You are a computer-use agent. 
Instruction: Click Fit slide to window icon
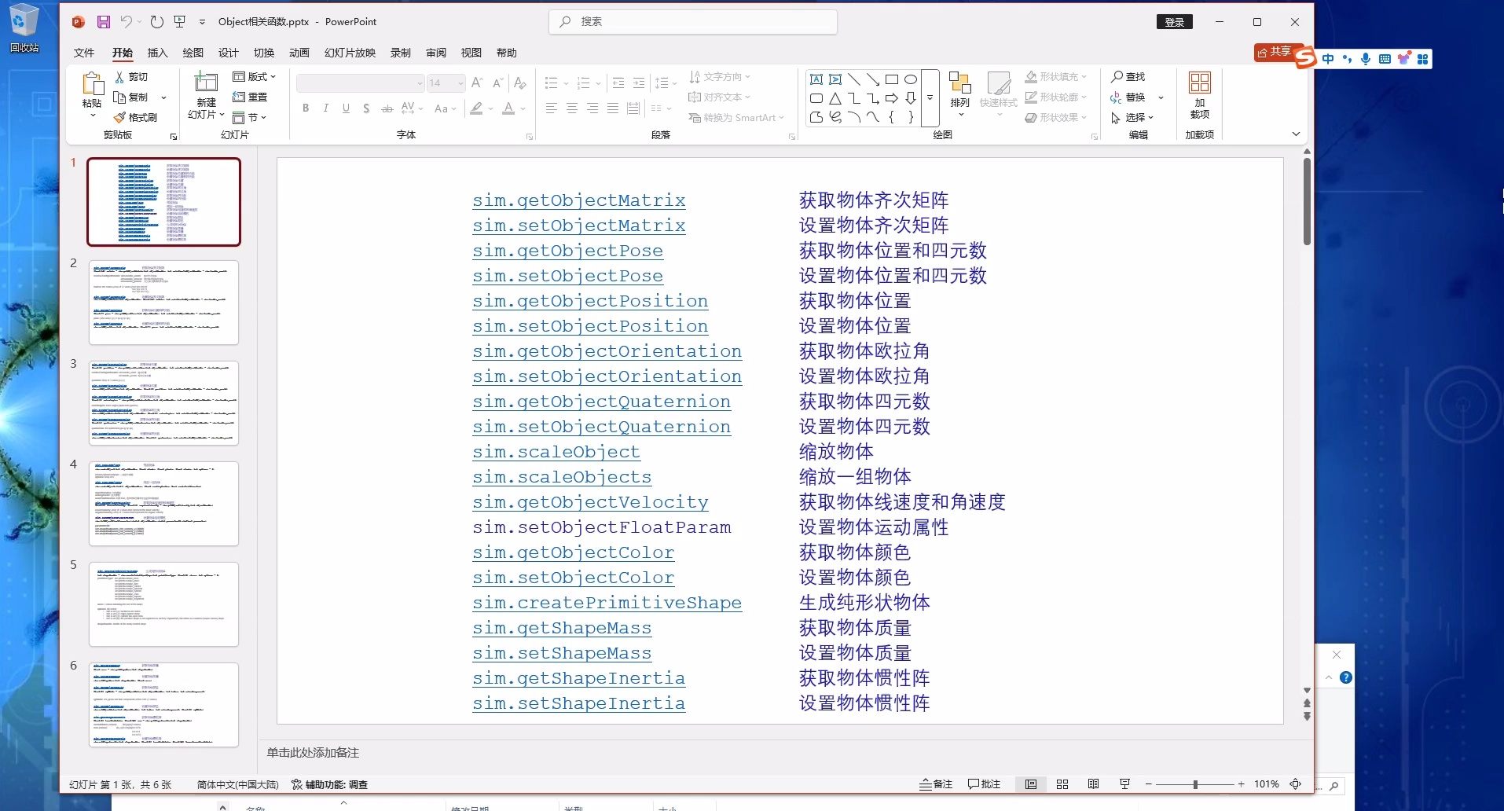coord(1296,784)
